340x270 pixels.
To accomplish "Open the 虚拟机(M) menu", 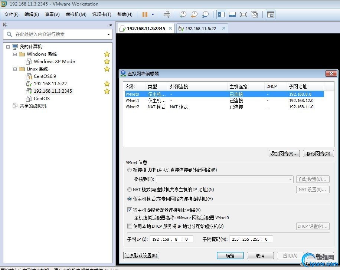I will pyautogui.click(x=76, y=14).
